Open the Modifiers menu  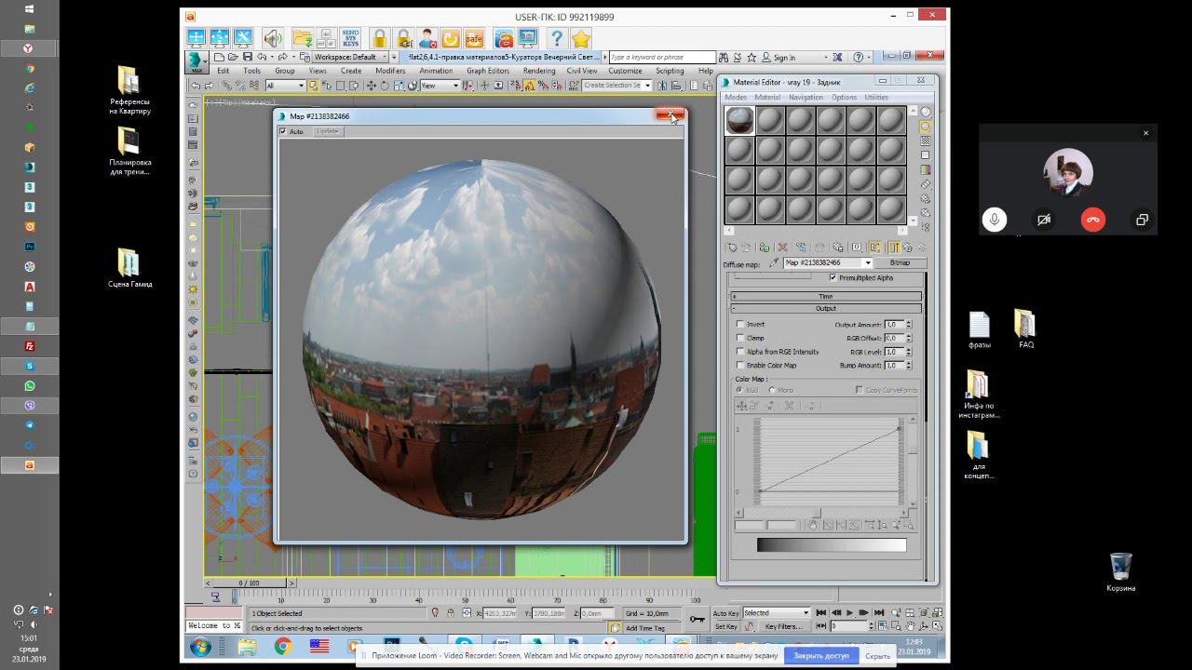click(390, 71)
